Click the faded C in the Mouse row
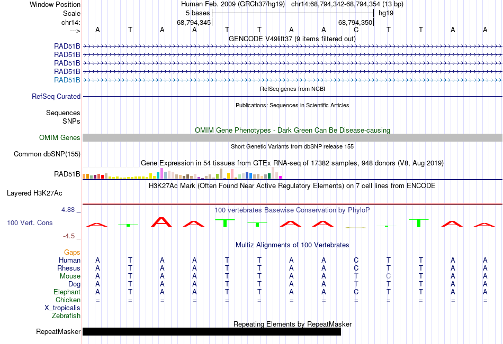Viewport: 503px width, 344px height. (389, 276)
